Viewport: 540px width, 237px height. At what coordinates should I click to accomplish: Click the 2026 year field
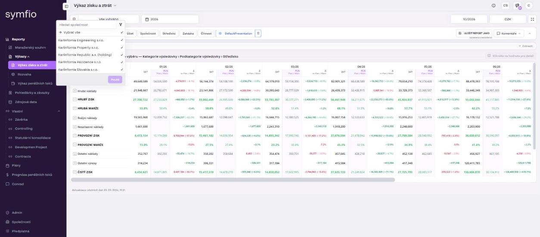pos(170,19)
